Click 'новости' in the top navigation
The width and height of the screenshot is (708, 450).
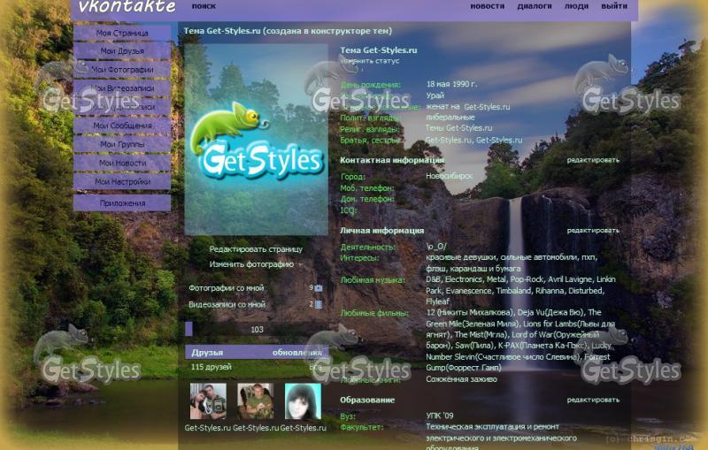(487, 6)
